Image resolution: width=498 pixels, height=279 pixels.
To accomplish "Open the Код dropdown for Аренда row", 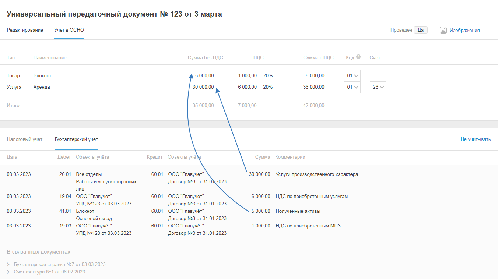I will tap(352, 87).
